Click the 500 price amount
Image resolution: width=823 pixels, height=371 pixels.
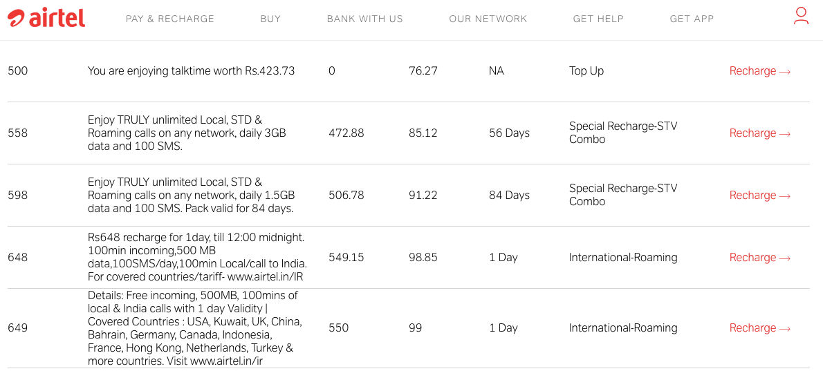[x=18, y=70]
